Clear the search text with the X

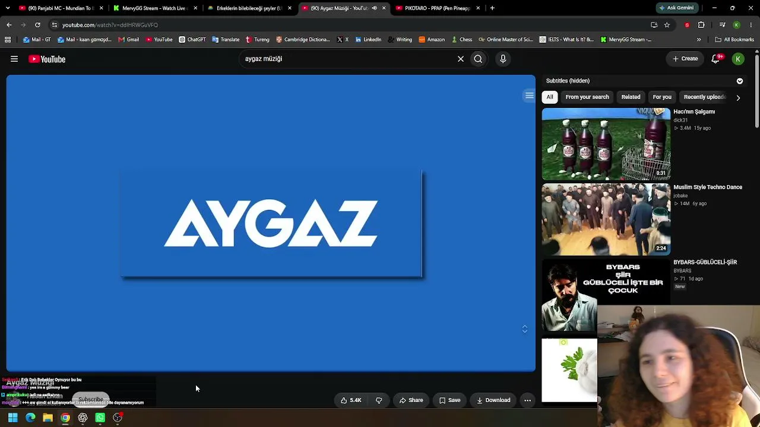tap(460, 59)
